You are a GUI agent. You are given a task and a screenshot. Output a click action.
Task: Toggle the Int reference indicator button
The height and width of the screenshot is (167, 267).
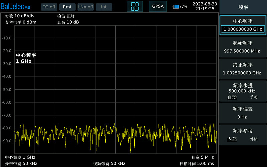click(104, 7)
